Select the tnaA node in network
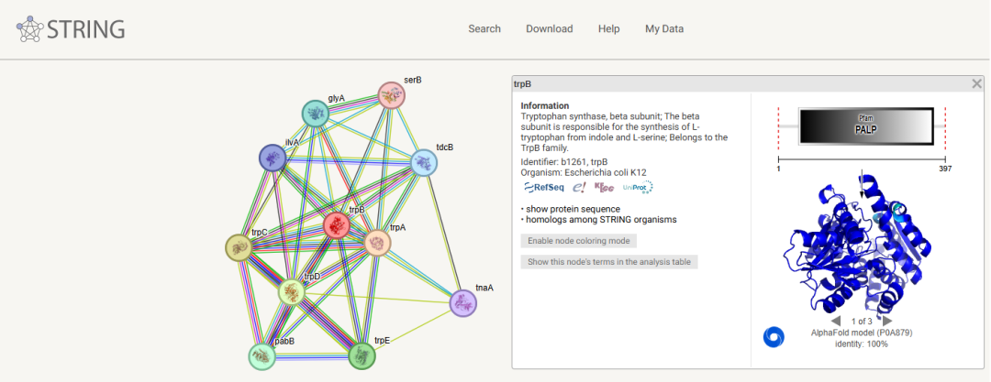Screen dimensions: 991x382 pyautogui.click(x=462, y=303)
